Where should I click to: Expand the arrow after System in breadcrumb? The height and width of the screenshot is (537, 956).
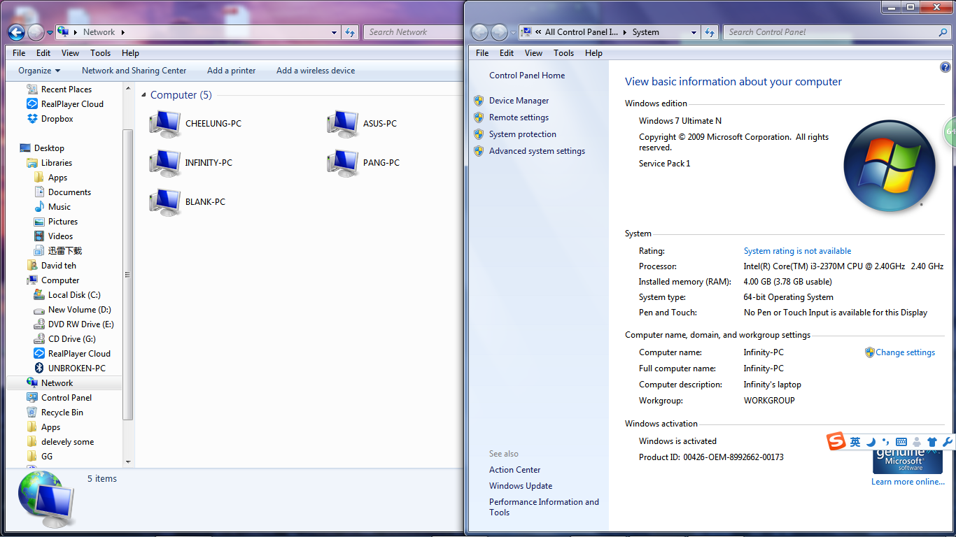(666, 32)
